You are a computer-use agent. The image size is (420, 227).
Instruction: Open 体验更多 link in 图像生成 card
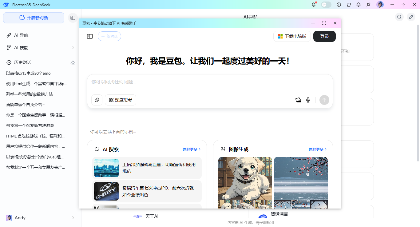[x=318, y=149]
